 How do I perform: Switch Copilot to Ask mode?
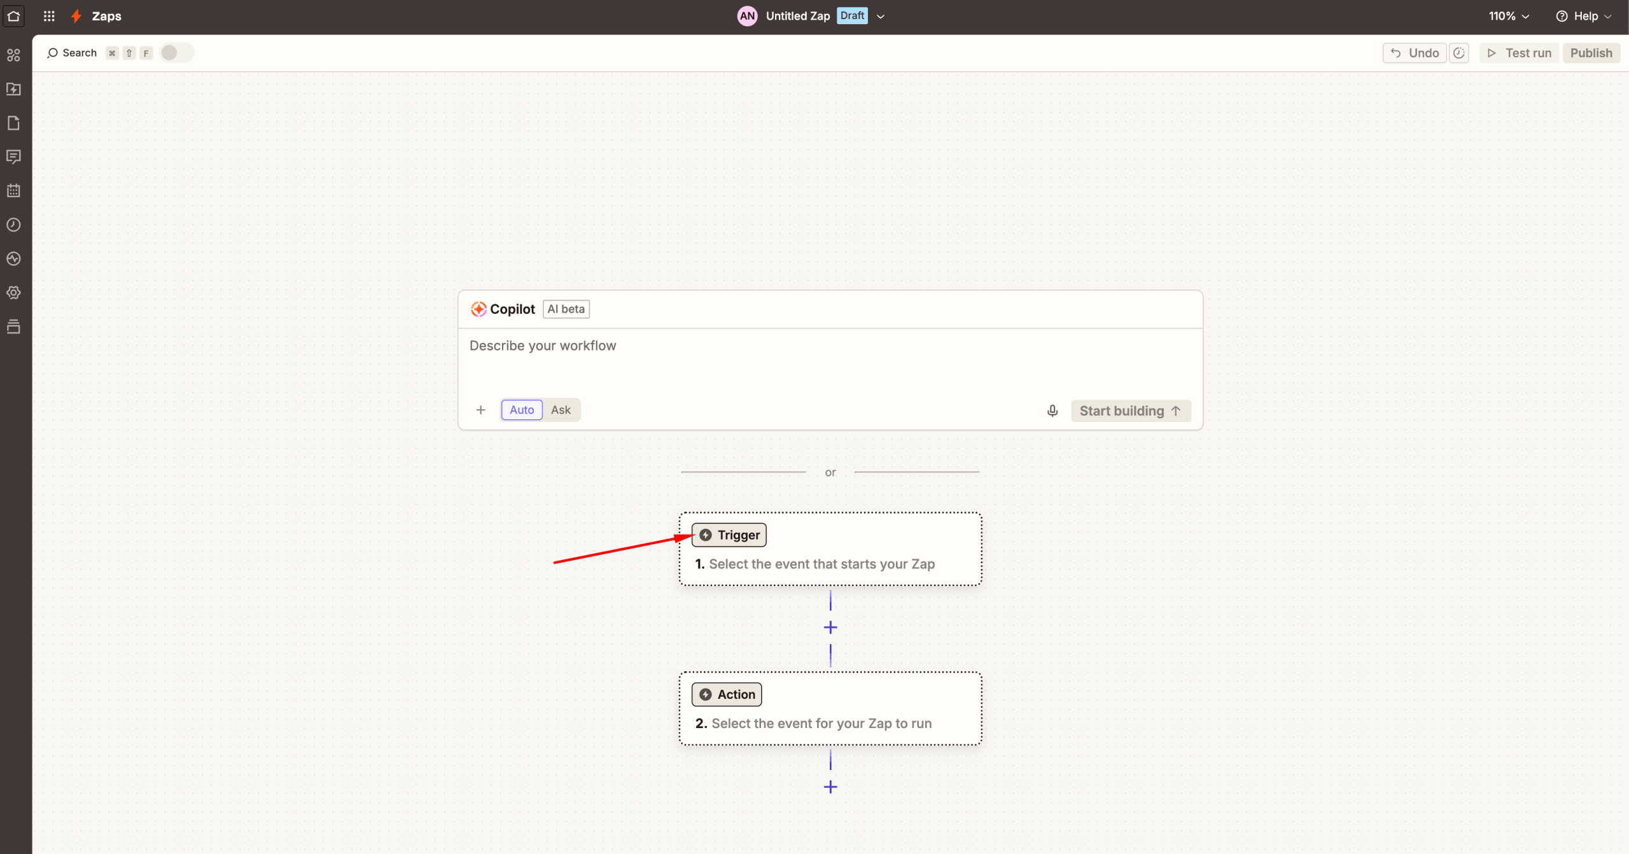[x=561, y=410]
